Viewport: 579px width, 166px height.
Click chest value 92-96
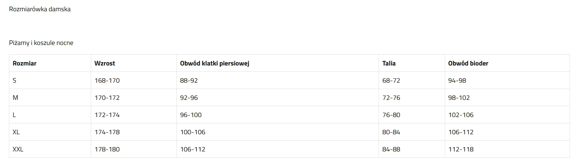(x=189, y=98)
